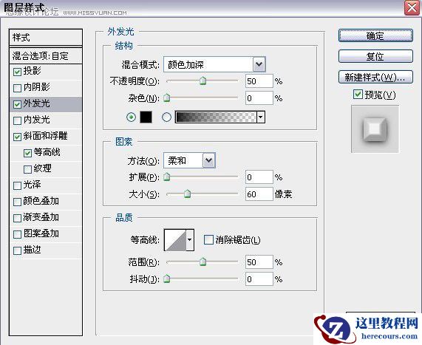Enable the 描边 stroke checkbox

click(17, 251)
